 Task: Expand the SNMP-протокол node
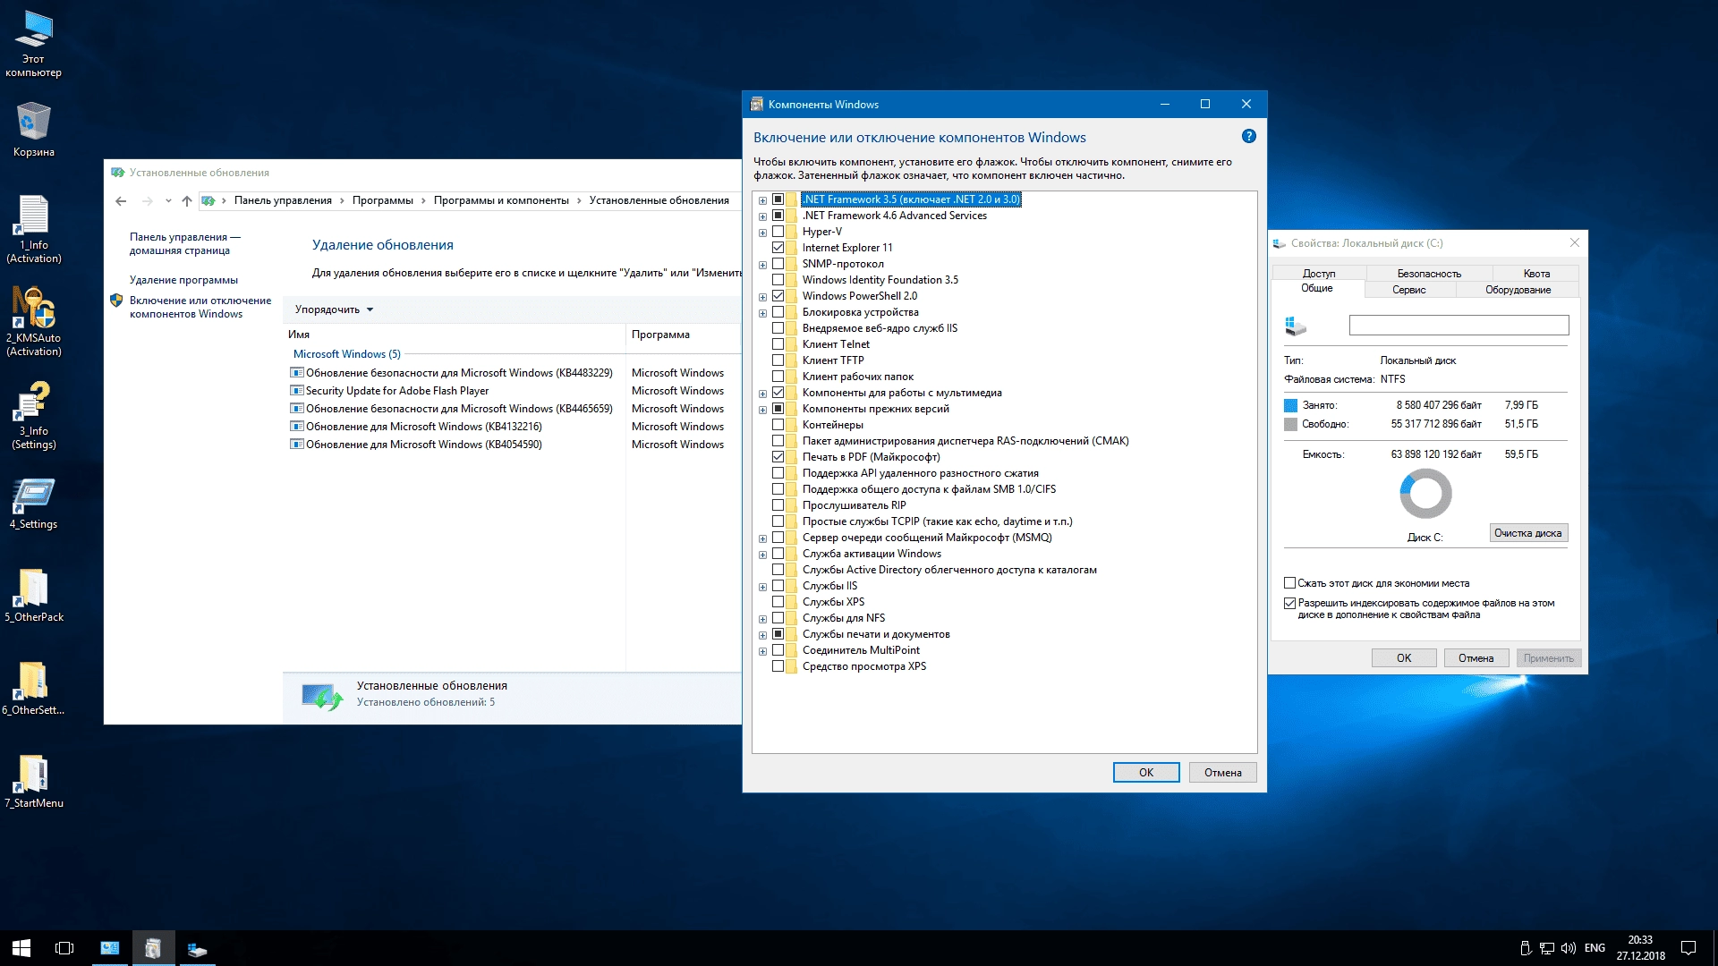762,265
